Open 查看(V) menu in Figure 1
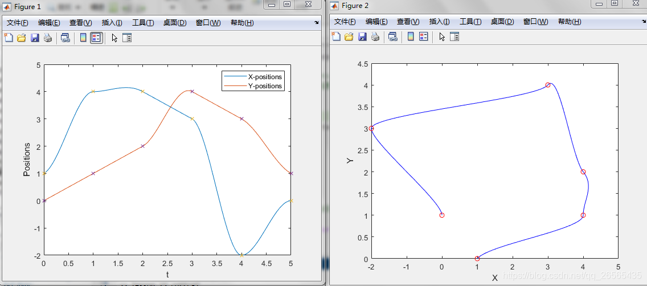This screenshot has width=647, height=286. pyautogui.click(x=80, y=23)
